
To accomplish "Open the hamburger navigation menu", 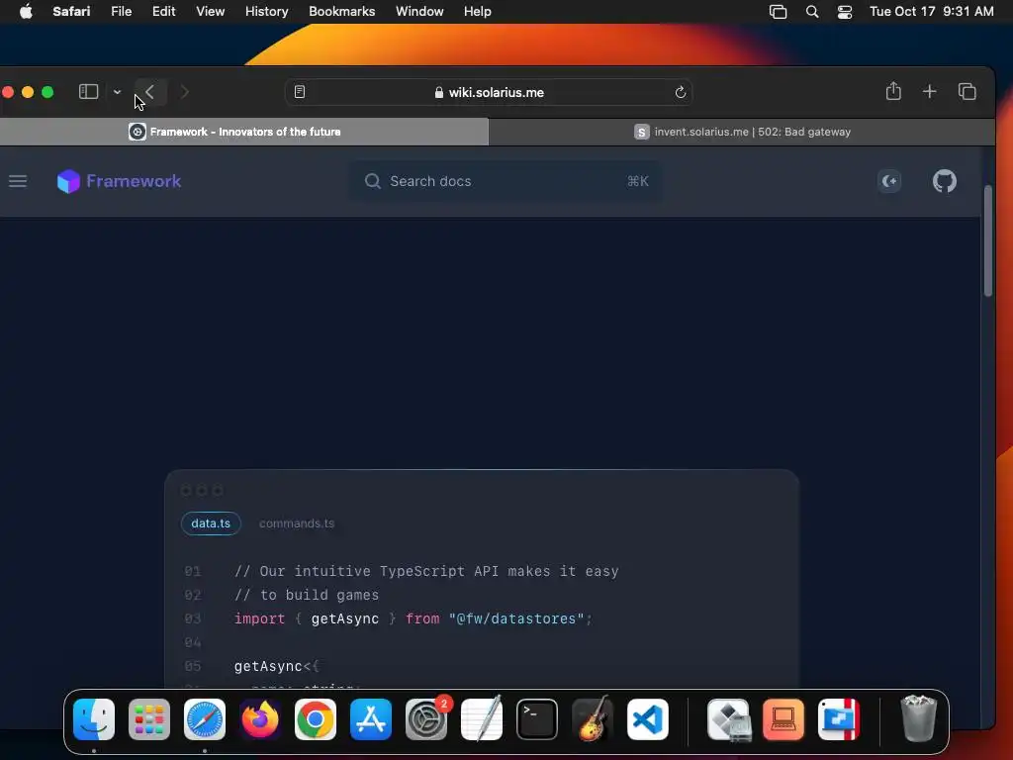I will pos(18,181).
